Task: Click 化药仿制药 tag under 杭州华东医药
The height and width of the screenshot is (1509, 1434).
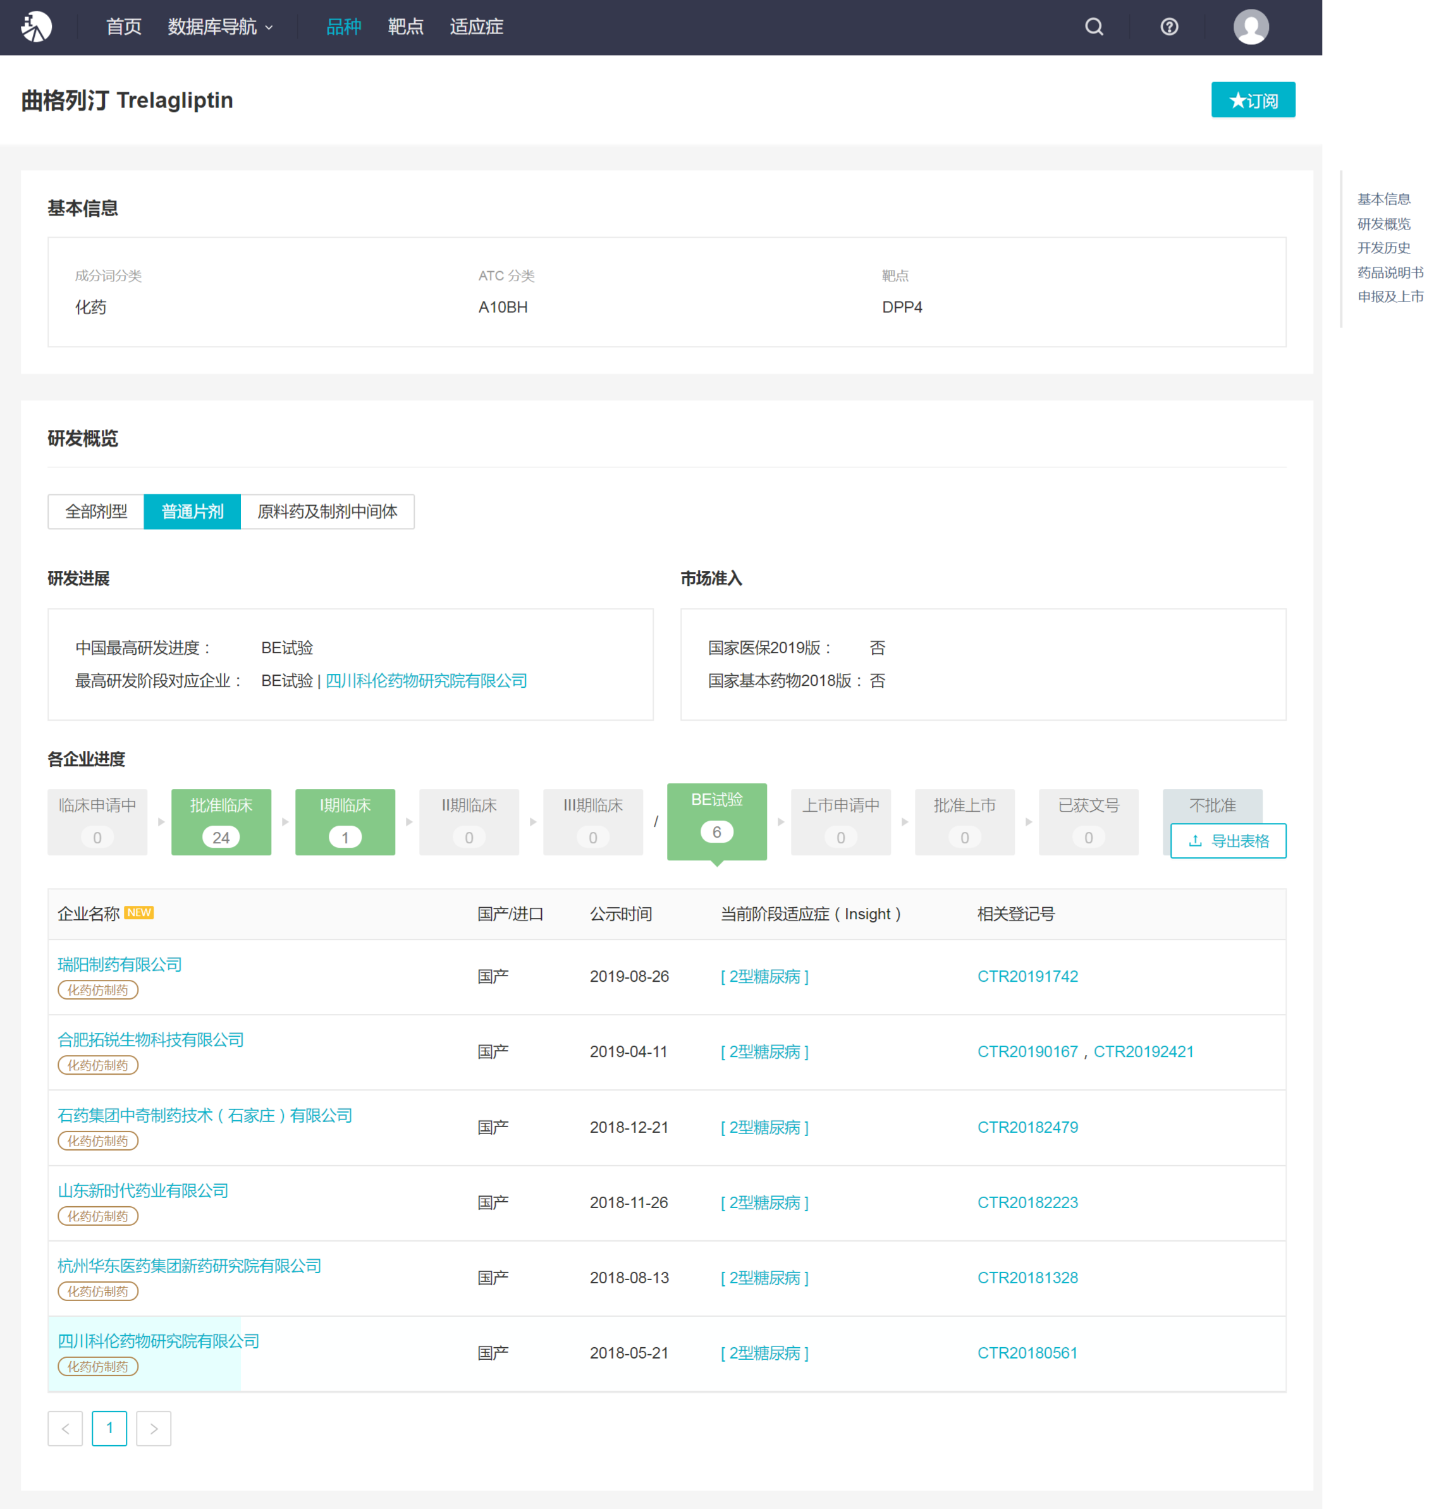Action: click(98, 1291)
